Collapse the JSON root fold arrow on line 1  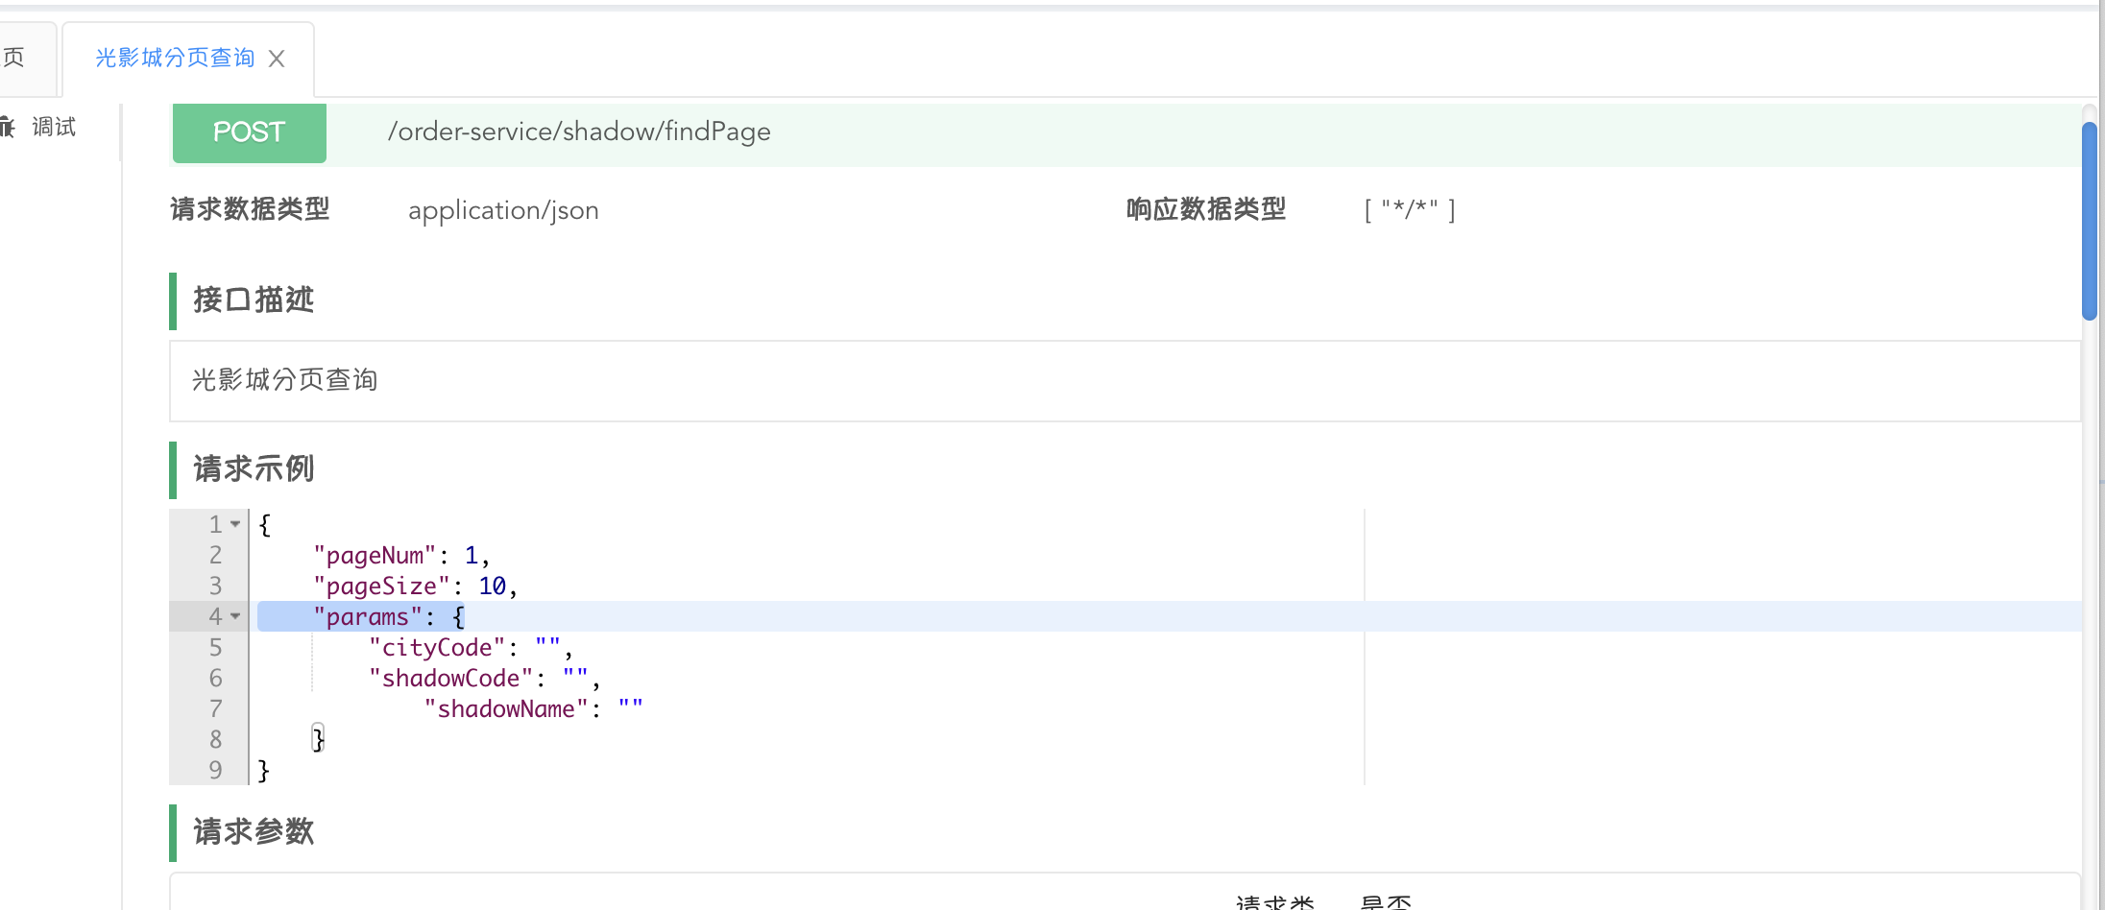click(x=235, y=524)
